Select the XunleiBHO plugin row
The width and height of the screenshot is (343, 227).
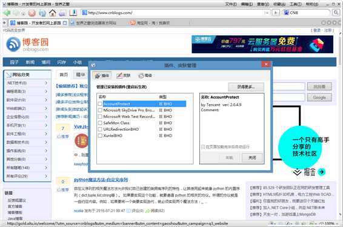pos(142,136)
